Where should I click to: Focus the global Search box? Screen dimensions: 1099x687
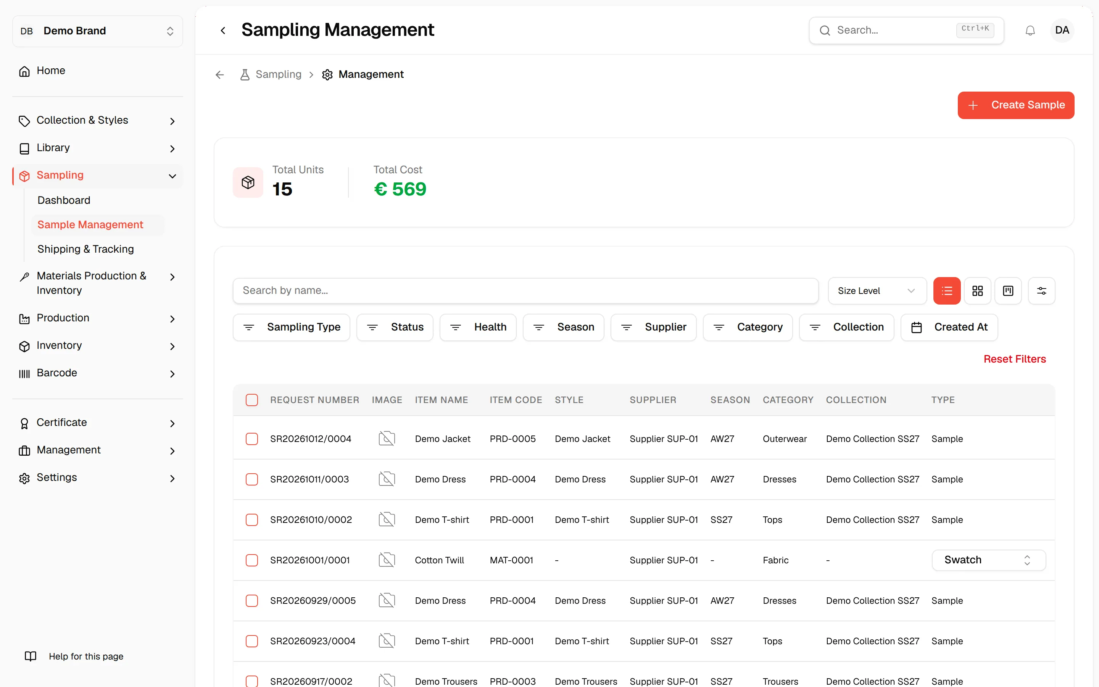click(906, 31)
